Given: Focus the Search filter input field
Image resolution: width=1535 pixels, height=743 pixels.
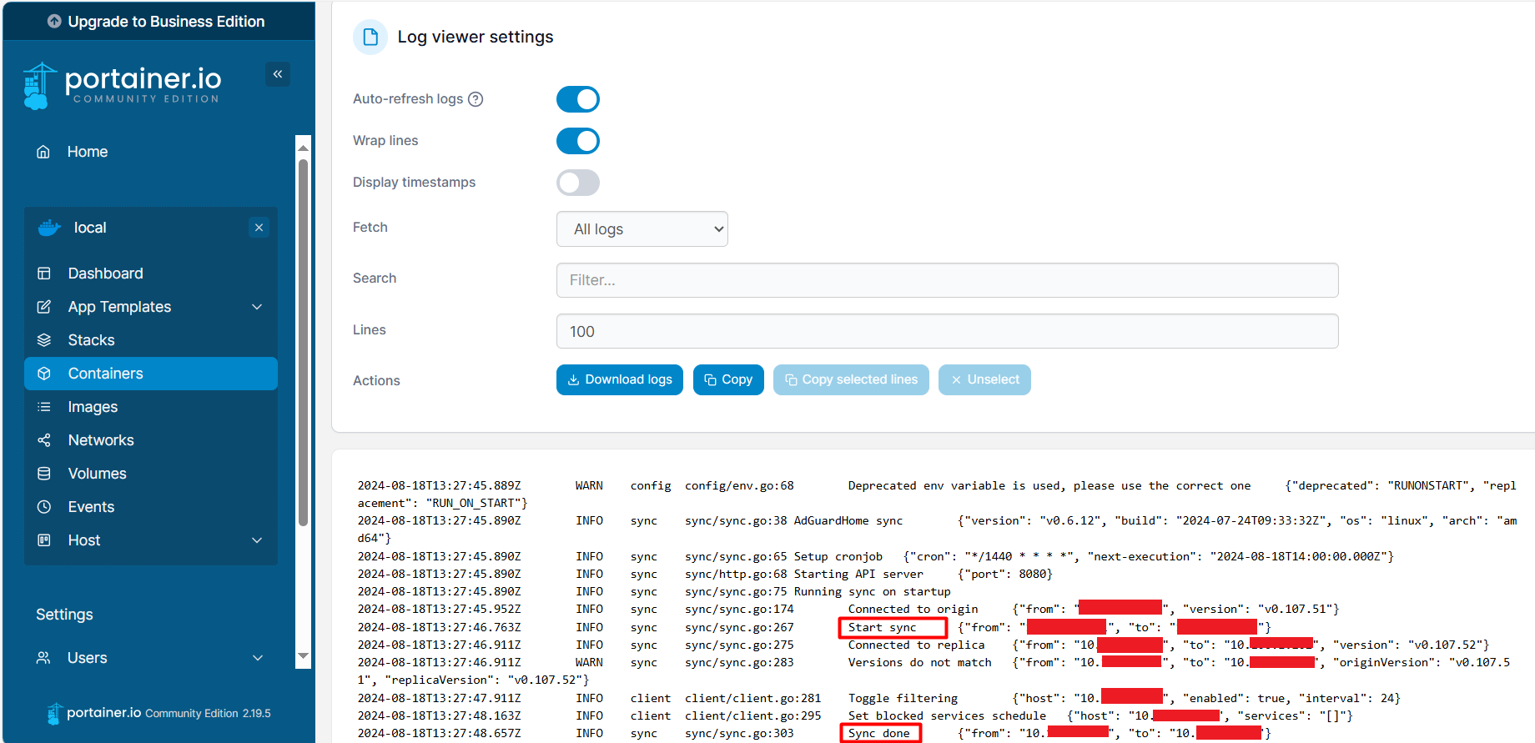Looking at the screenshot, I should coord(948,280).
